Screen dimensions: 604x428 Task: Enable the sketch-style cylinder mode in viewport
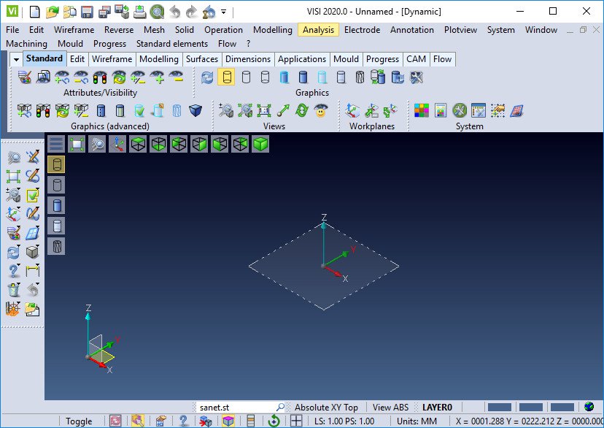56,246
